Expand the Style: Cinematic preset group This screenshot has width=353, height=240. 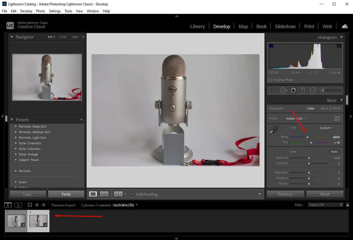[x=16, y=143]
